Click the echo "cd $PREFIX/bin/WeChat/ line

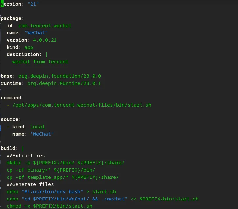pos(102,199)
